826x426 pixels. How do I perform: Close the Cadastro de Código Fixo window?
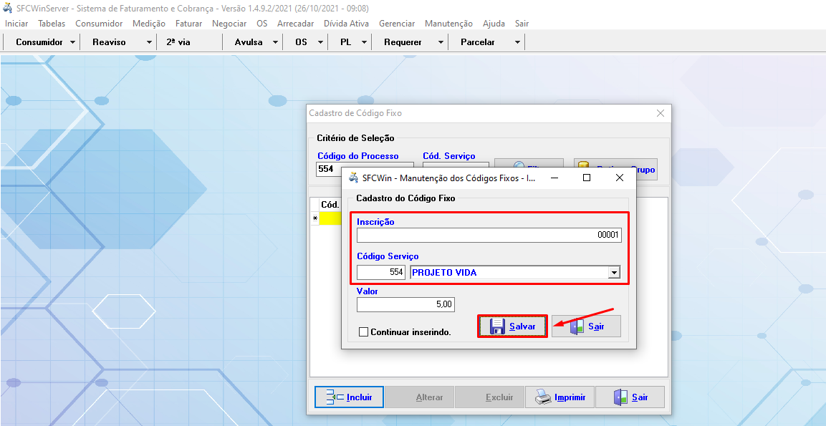(x=661, y=113)
